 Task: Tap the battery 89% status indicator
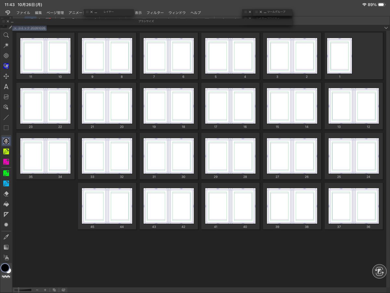tap(377, 5)
